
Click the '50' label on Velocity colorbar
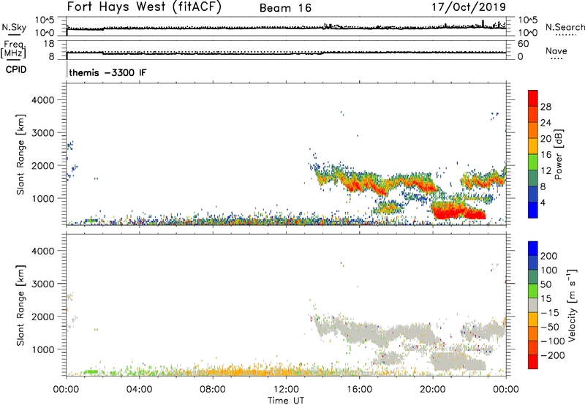click(546, 284)
